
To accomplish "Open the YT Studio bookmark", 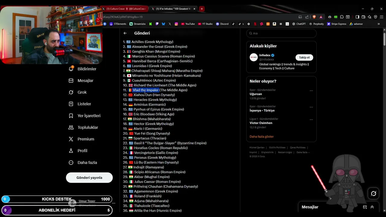I will [x=205, y=24].
